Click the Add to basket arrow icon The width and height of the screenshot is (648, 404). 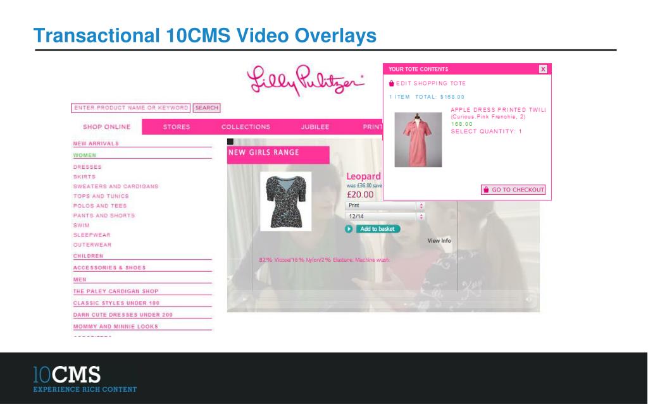tap(349, 229)
